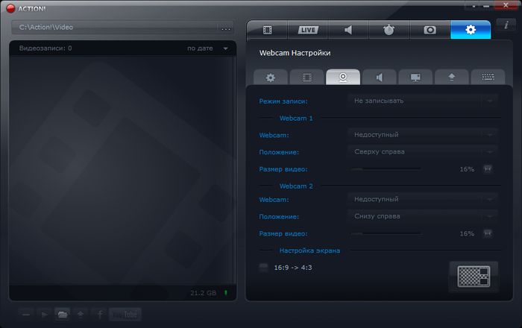The image size is (522, 328).
Task: Open the "Режим записи" dropdown
Action: click(423, 101)
